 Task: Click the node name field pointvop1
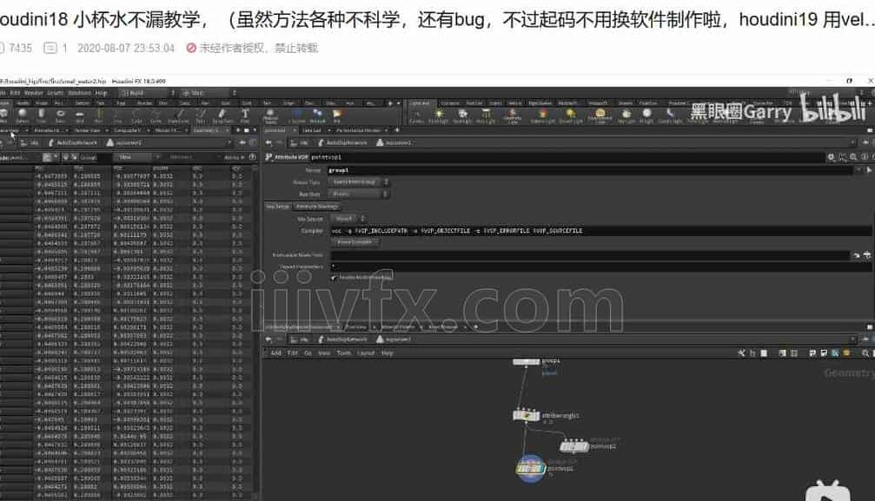tap(567, 157)
